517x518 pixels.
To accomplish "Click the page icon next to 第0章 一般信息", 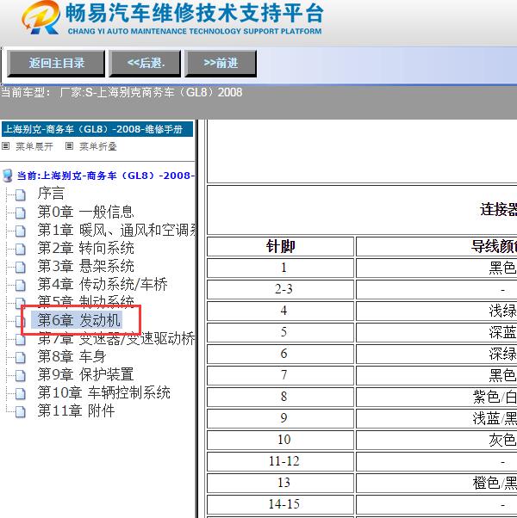I will [21, 213].
